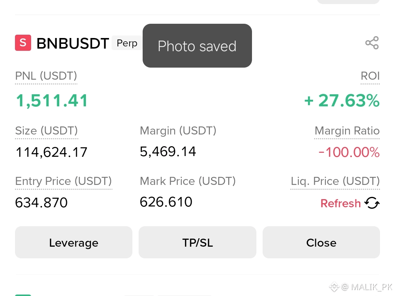Image resolution: width=395 pixels, height=296 pixels.
Task: Tap the red Refresh link
Action: pos(341,203)
